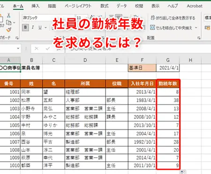
Task: Click the formula bar confirm checkmark icon
Action: (48, 49)
